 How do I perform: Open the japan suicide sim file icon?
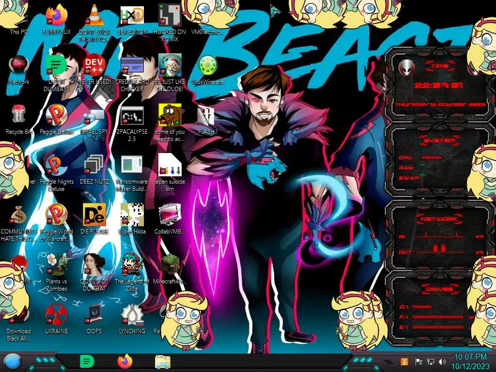click(170, 165)
